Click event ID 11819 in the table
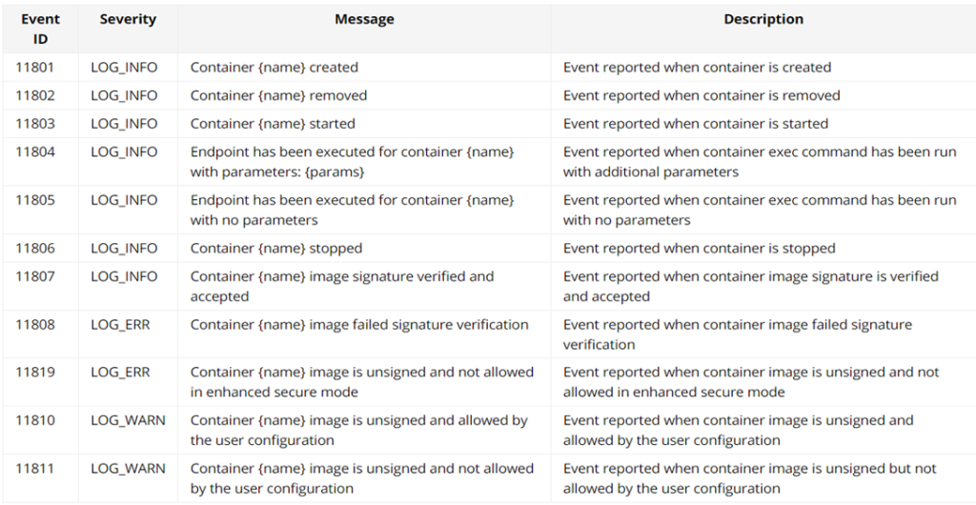Screen dimensions: 976x505 tap(35, 373)
